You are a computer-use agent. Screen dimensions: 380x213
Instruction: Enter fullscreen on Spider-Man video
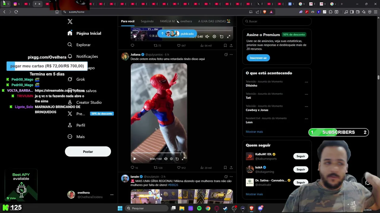pyautogui.click(x=183, y=159)
